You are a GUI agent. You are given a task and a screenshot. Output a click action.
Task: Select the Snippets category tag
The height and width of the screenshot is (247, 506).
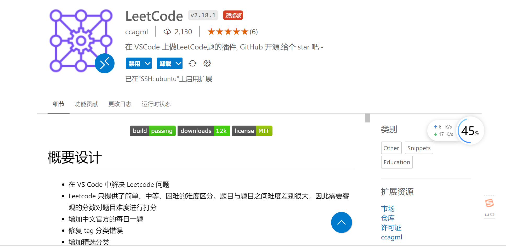pos(419,148)
